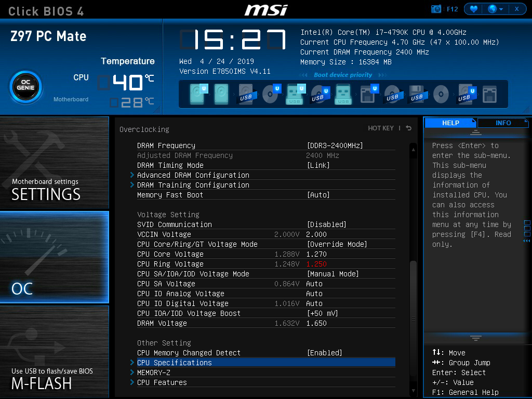Select the USB CD/DVD boot icon without UEFI badge
Viewport: 532px width, 399px height.
pos(393,94)
